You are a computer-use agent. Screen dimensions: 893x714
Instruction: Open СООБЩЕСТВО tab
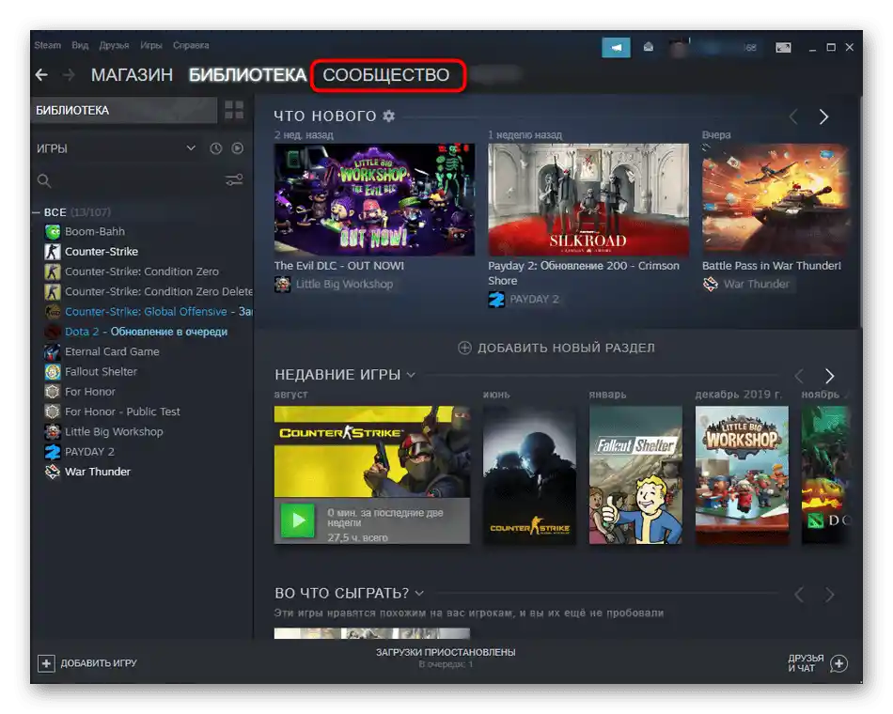(386, 75)
